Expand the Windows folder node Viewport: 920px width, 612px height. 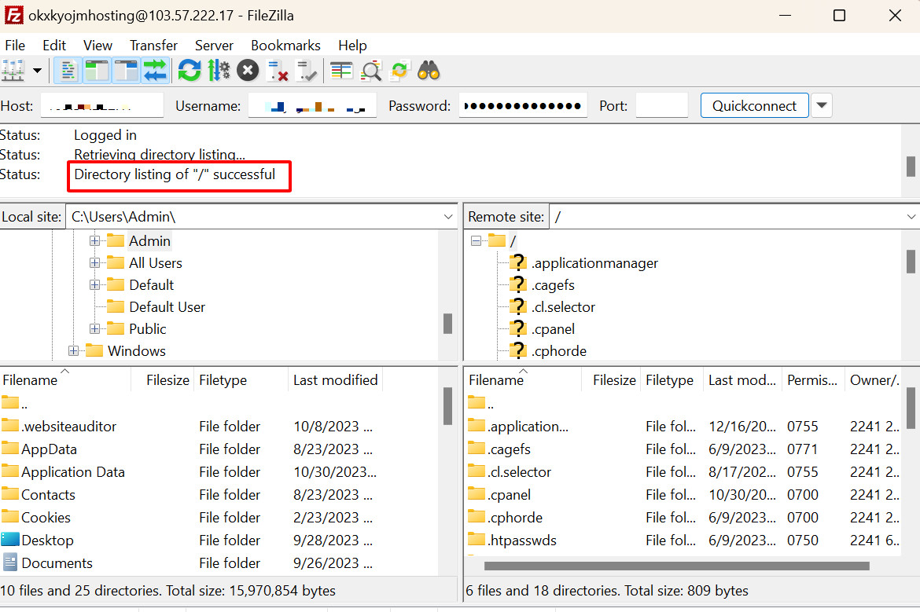(x=73, y=350)
